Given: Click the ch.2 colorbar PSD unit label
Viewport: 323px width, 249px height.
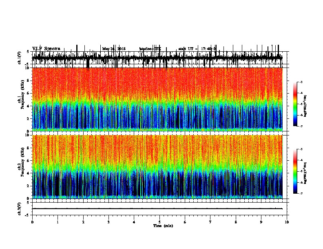Looking at the screenshot, I should [x=305, y=173].
